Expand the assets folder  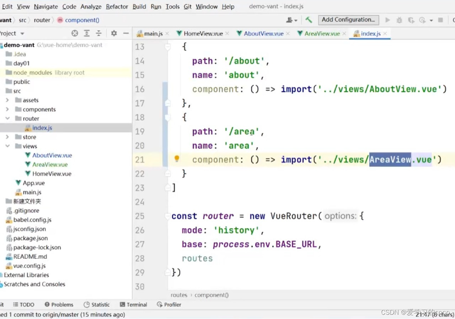point(7,100)
